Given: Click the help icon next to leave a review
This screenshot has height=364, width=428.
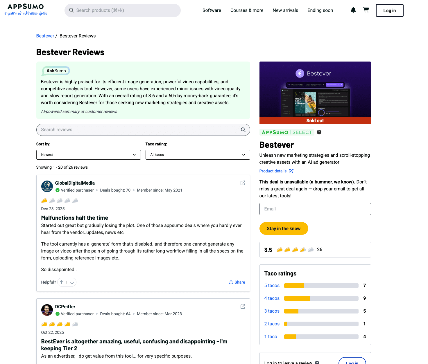Looking at the screenshot, I should click(317, 363).
